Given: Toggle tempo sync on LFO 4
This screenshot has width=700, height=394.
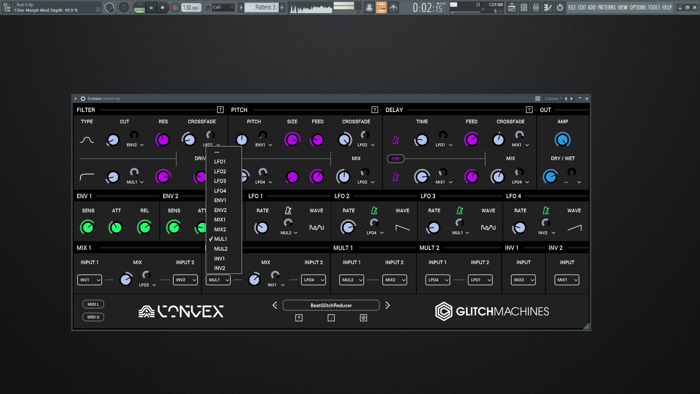Looking at the screenshot, I should pyautogui.click(x=546, y=210).
